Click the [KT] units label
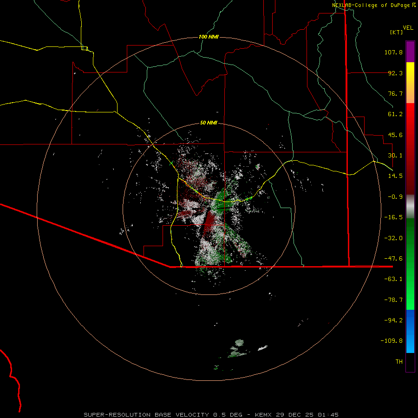Image resolution: width=418 pixels, height=418 pixels. 396,32
